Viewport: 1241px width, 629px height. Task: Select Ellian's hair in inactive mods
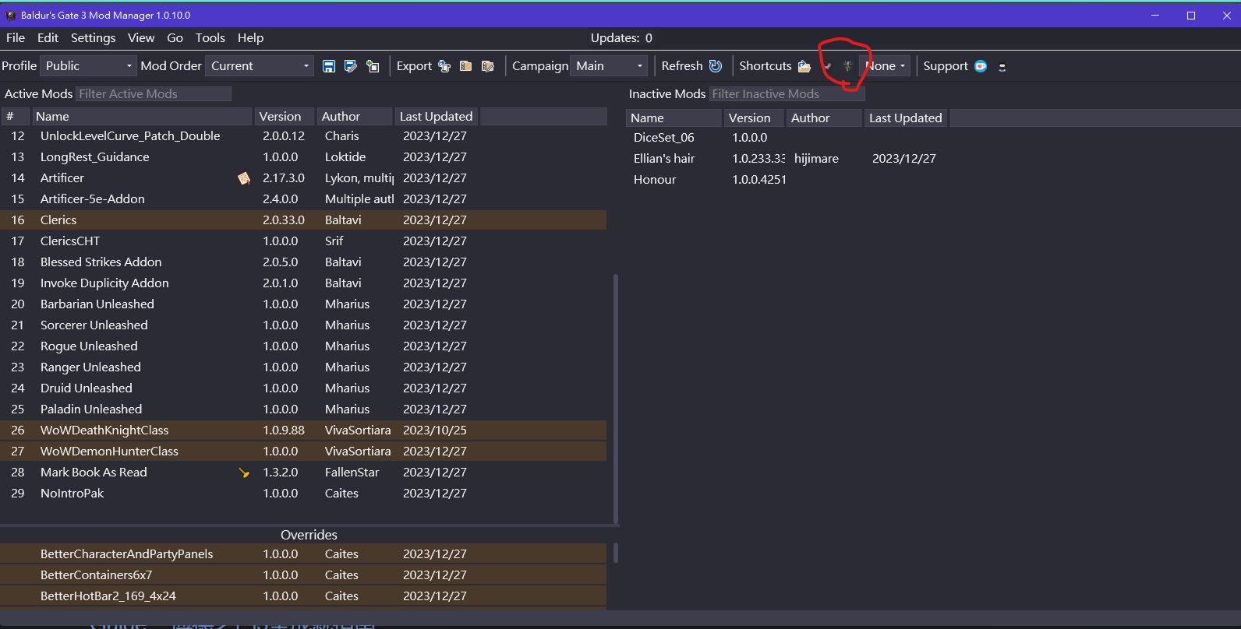(x=664, y=159)
